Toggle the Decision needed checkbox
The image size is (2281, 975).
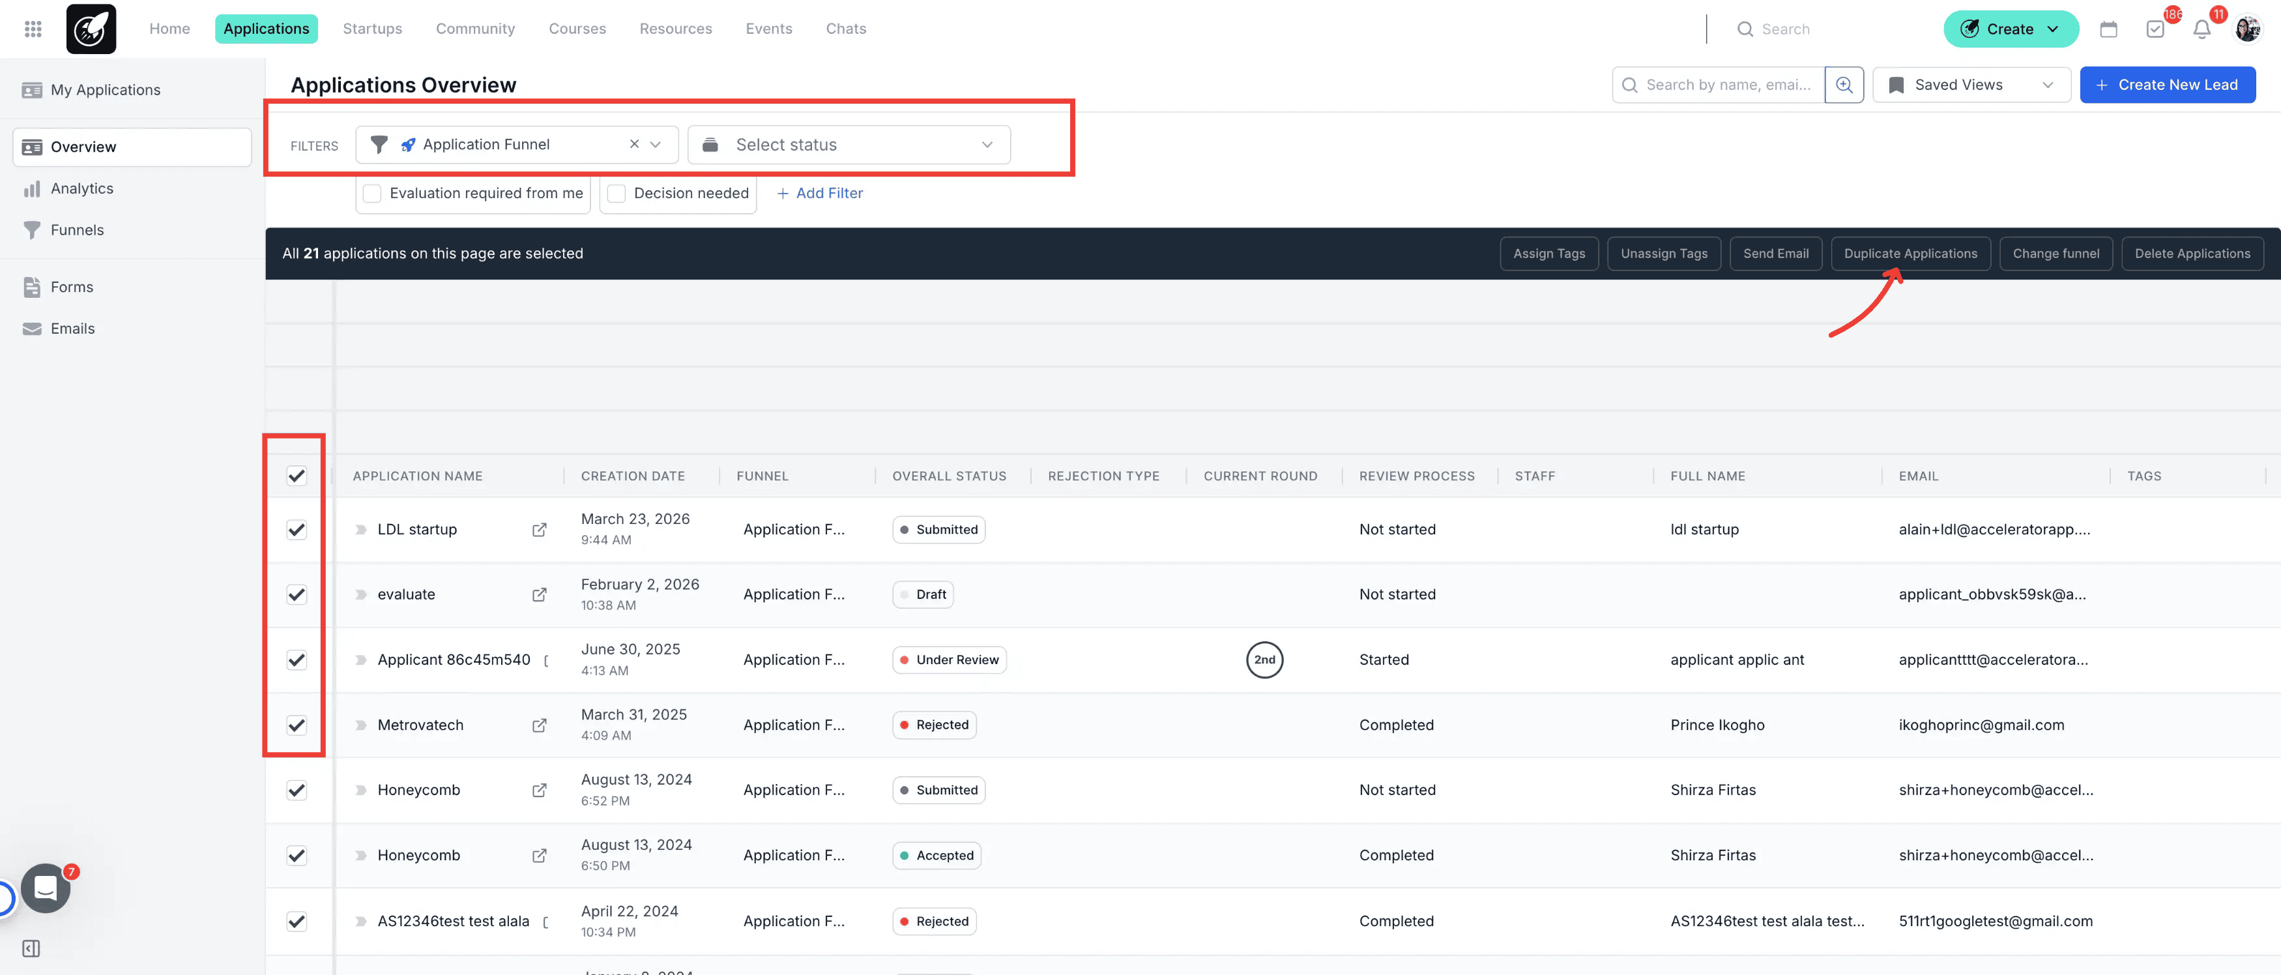(x=617, y=193)
